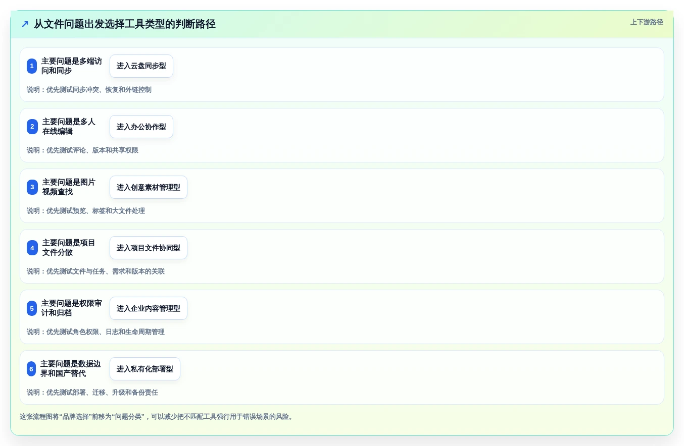This screenshot has width=684, height=446.
Task: Click step number 3 badge
Action: click(x=32, y=187)
